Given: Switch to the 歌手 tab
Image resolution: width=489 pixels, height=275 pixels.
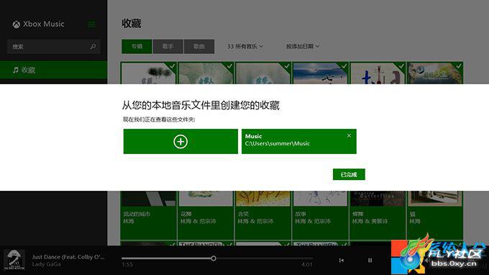Looking at the screenshot, I should click(168, 47).
